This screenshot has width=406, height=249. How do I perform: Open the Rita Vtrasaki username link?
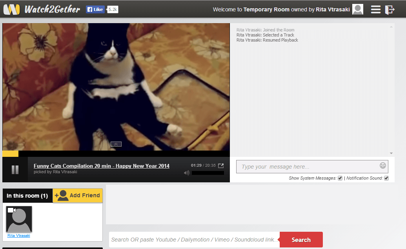click(x=19, y=236)
